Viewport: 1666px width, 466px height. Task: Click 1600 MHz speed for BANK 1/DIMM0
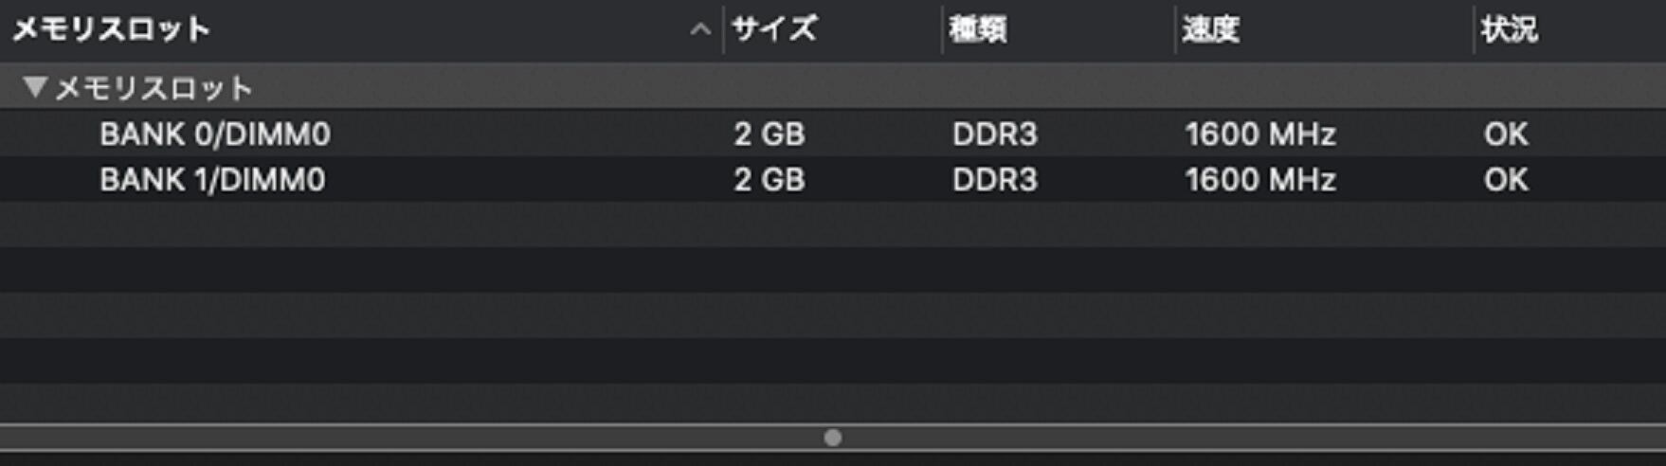coord(1259,179)
